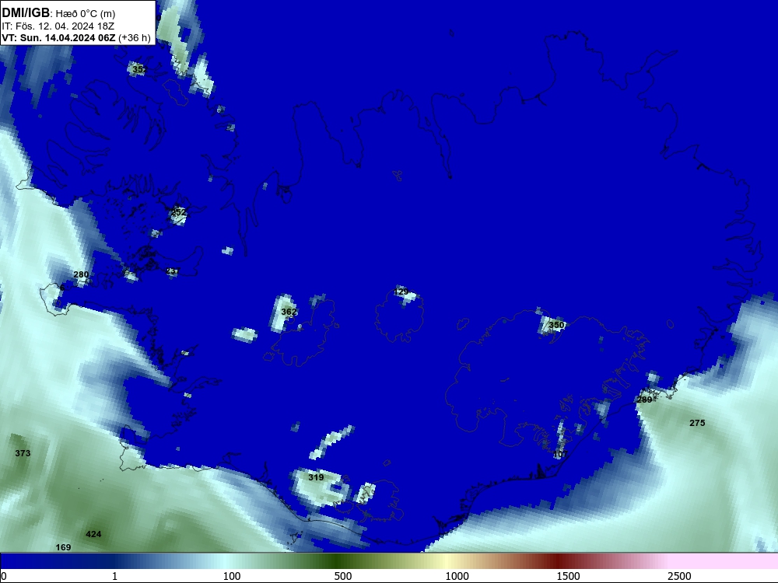This screenshot has height=583, width=778.
Task: Click the map value 373
Action: [23, 453]
